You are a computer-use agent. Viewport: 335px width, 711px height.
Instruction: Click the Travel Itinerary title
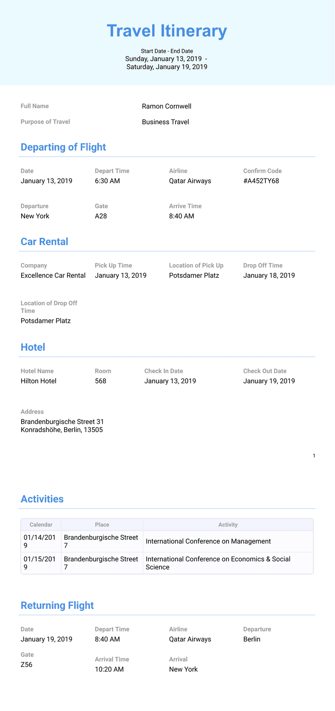point(167,31)
